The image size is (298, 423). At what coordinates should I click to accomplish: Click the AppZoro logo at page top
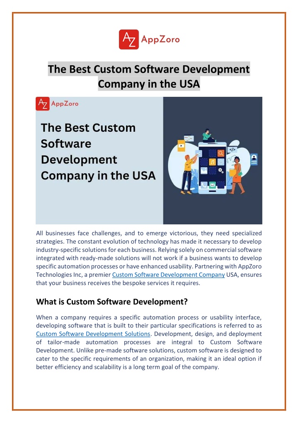click(149, 39)
